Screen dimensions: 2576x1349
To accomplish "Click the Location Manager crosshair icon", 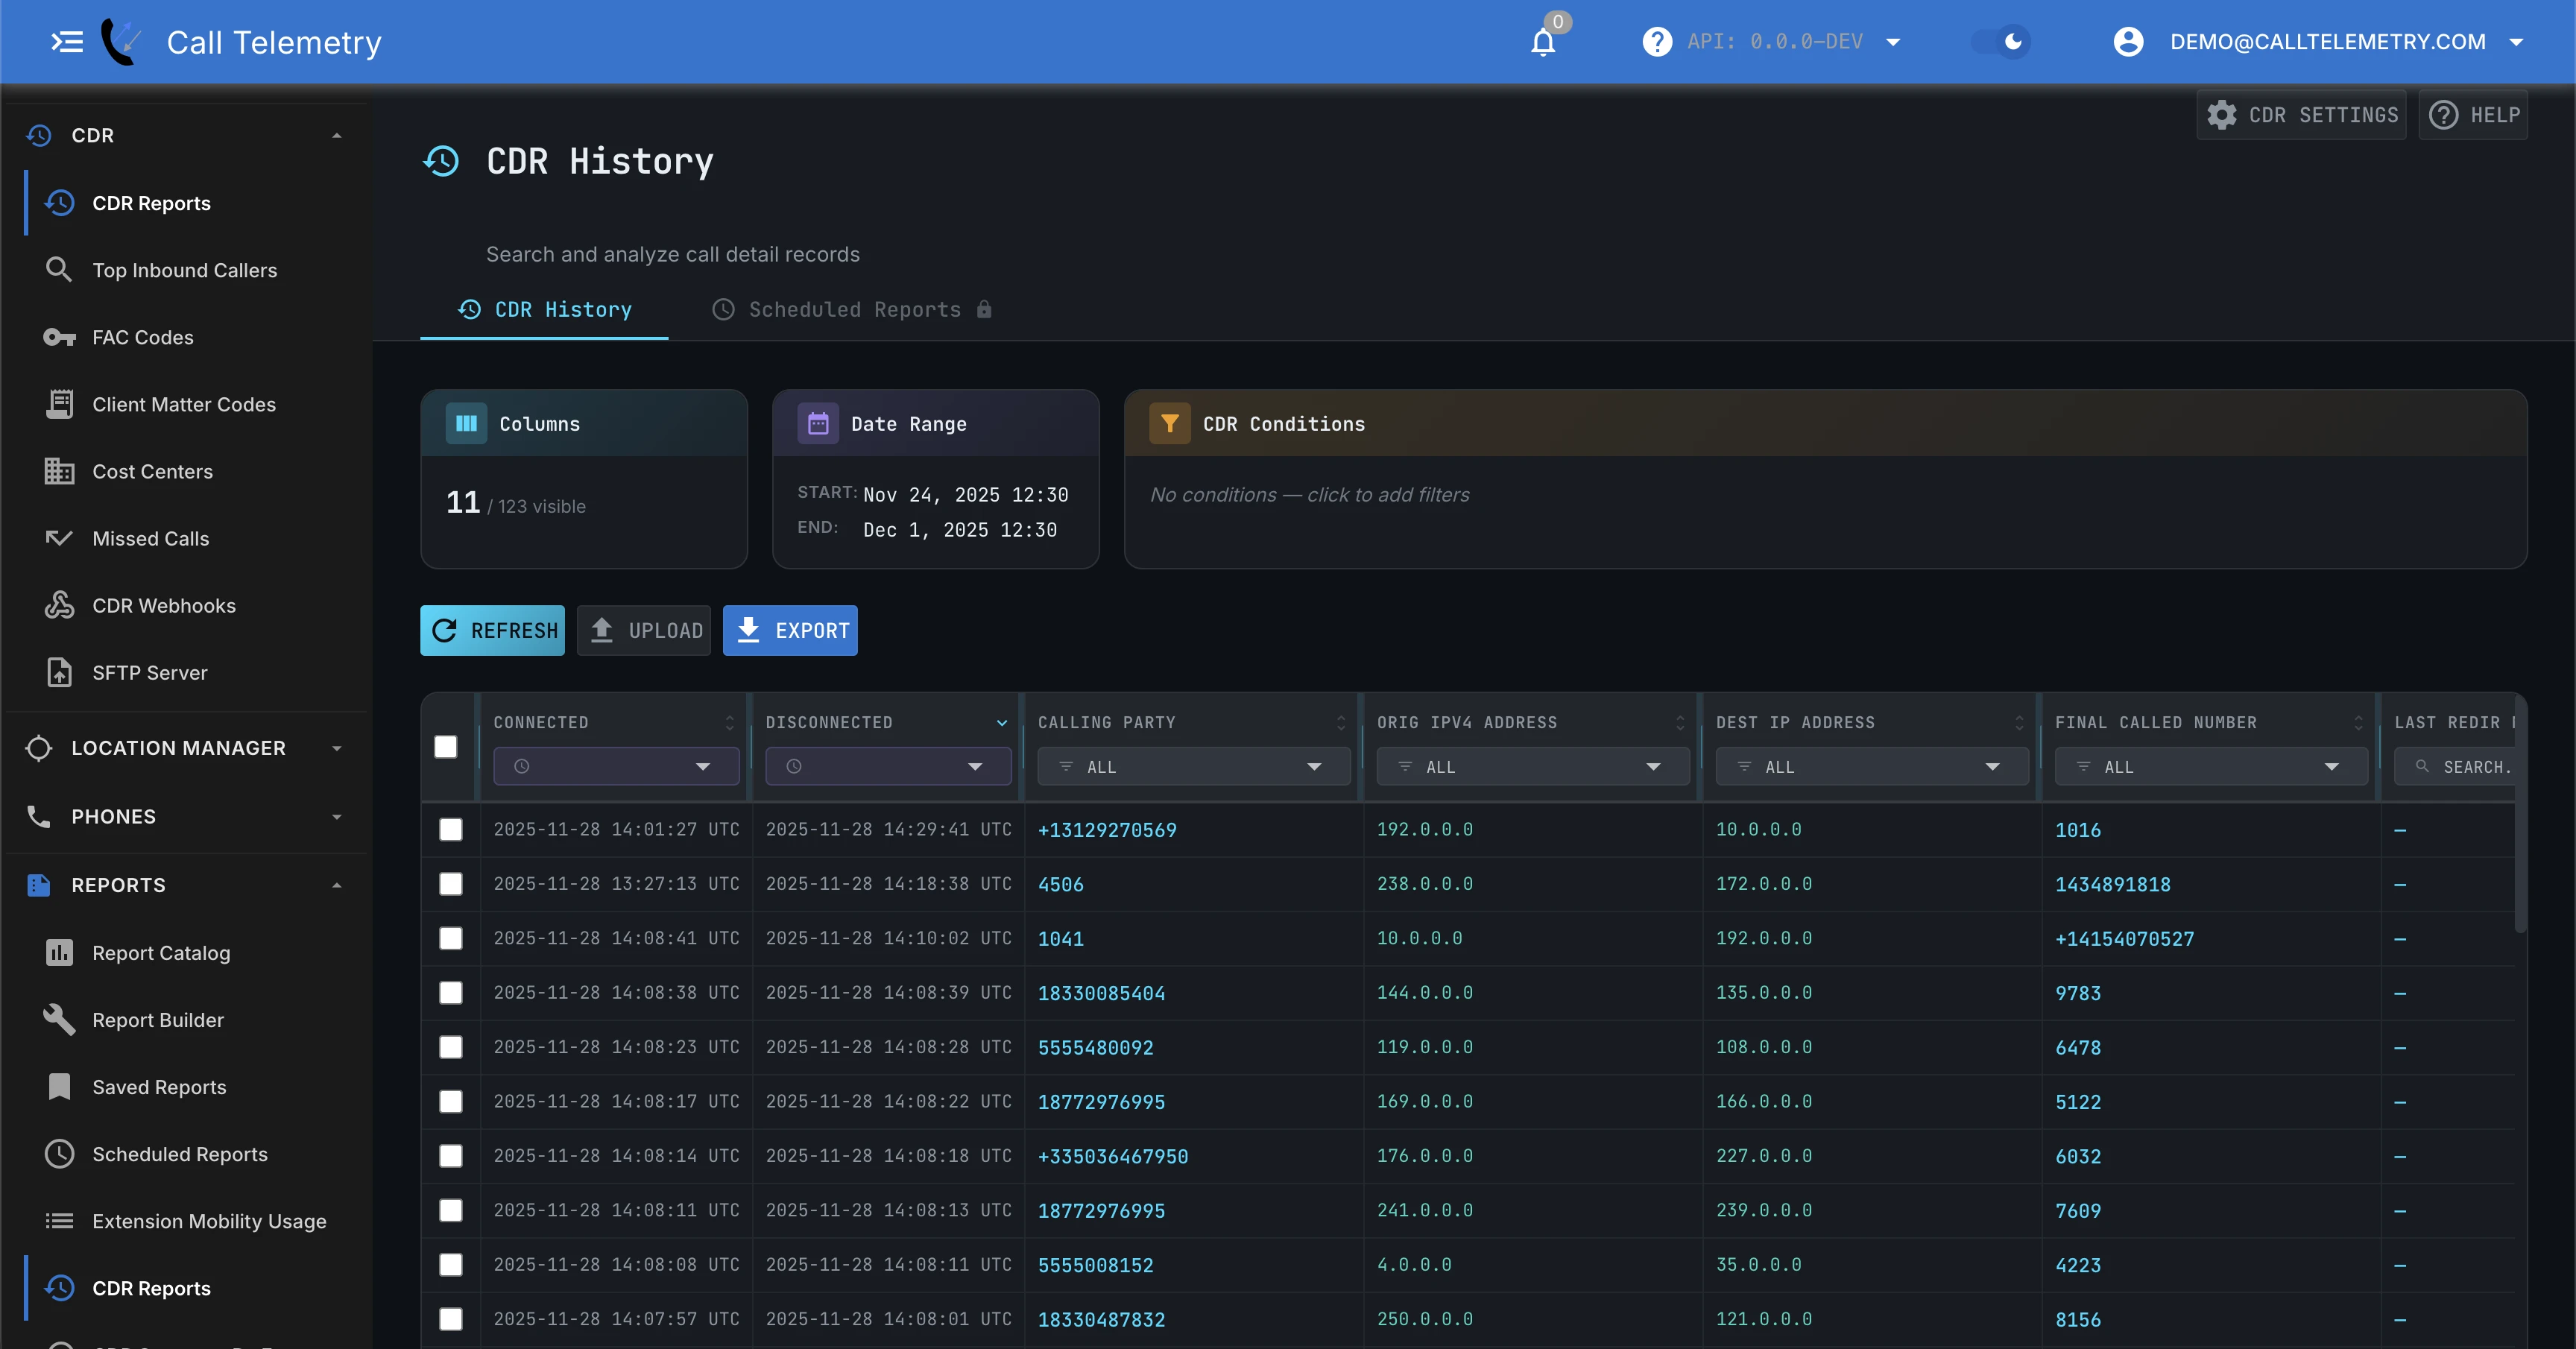I will pyautogui.click(x=38, y=748).
